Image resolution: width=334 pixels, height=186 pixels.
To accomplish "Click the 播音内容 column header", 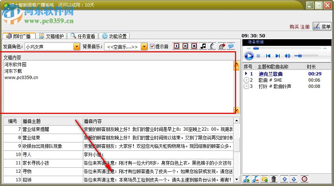I will coord(158,121).
